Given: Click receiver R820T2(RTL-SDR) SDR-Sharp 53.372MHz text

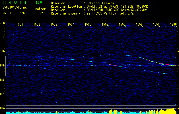Looking at the screenshot, I should 117,10.
